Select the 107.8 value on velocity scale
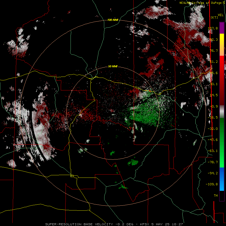The image size is (226, 226). tap(213, 28)
